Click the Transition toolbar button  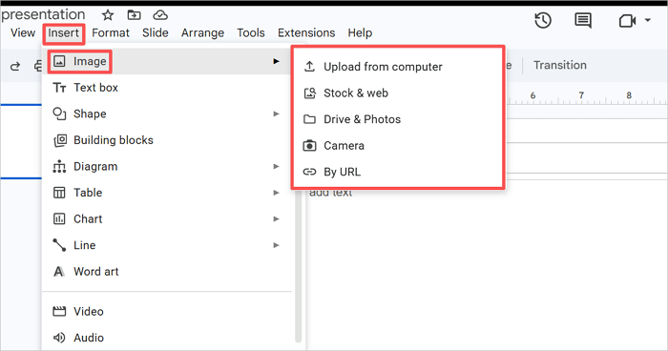click(x=560, y=65)
